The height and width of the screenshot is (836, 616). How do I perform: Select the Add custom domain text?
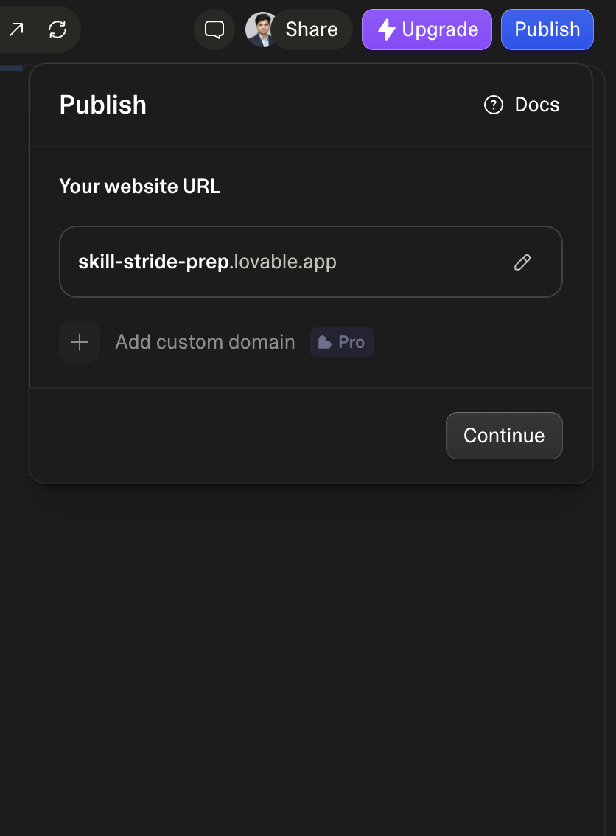205,342
